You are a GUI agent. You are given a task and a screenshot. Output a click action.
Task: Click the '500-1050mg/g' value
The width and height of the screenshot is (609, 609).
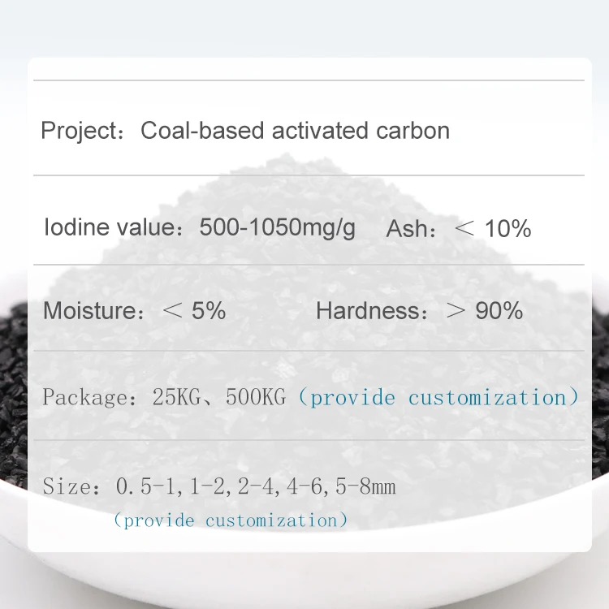pyautogui.click(x=277, y=227)
